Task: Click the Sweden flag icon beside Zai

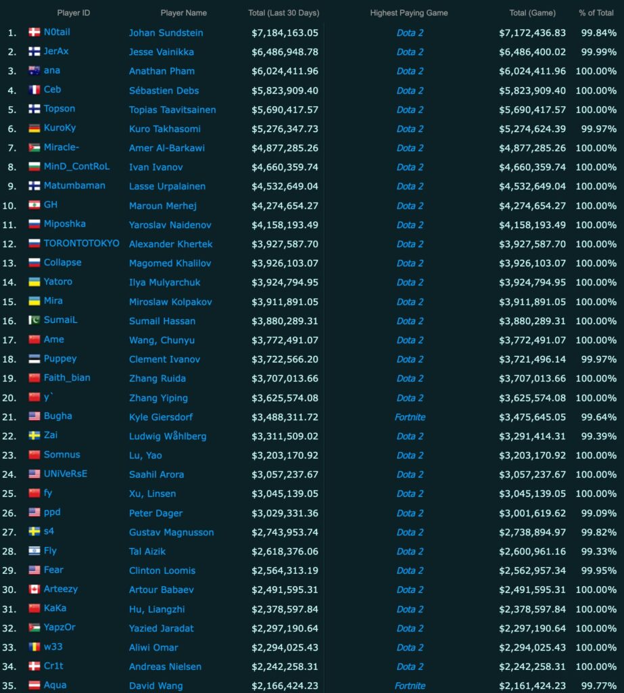Action: (x=34, y=435)
